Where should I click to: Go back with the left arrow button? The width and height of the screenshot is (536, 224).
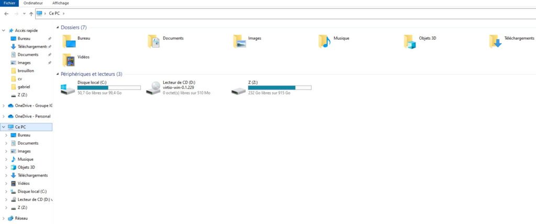pos(6,14)
